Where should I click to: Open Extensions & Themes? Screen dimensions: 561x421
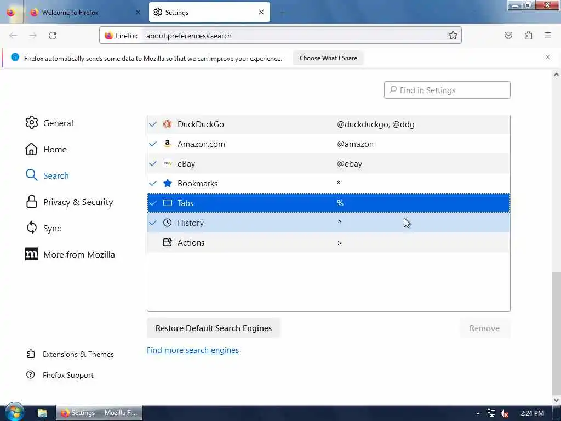[70, 354]
